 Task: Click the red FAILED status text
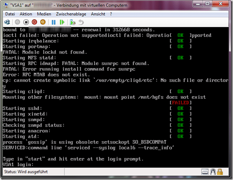pyautogui.click(x=180, y=103)
